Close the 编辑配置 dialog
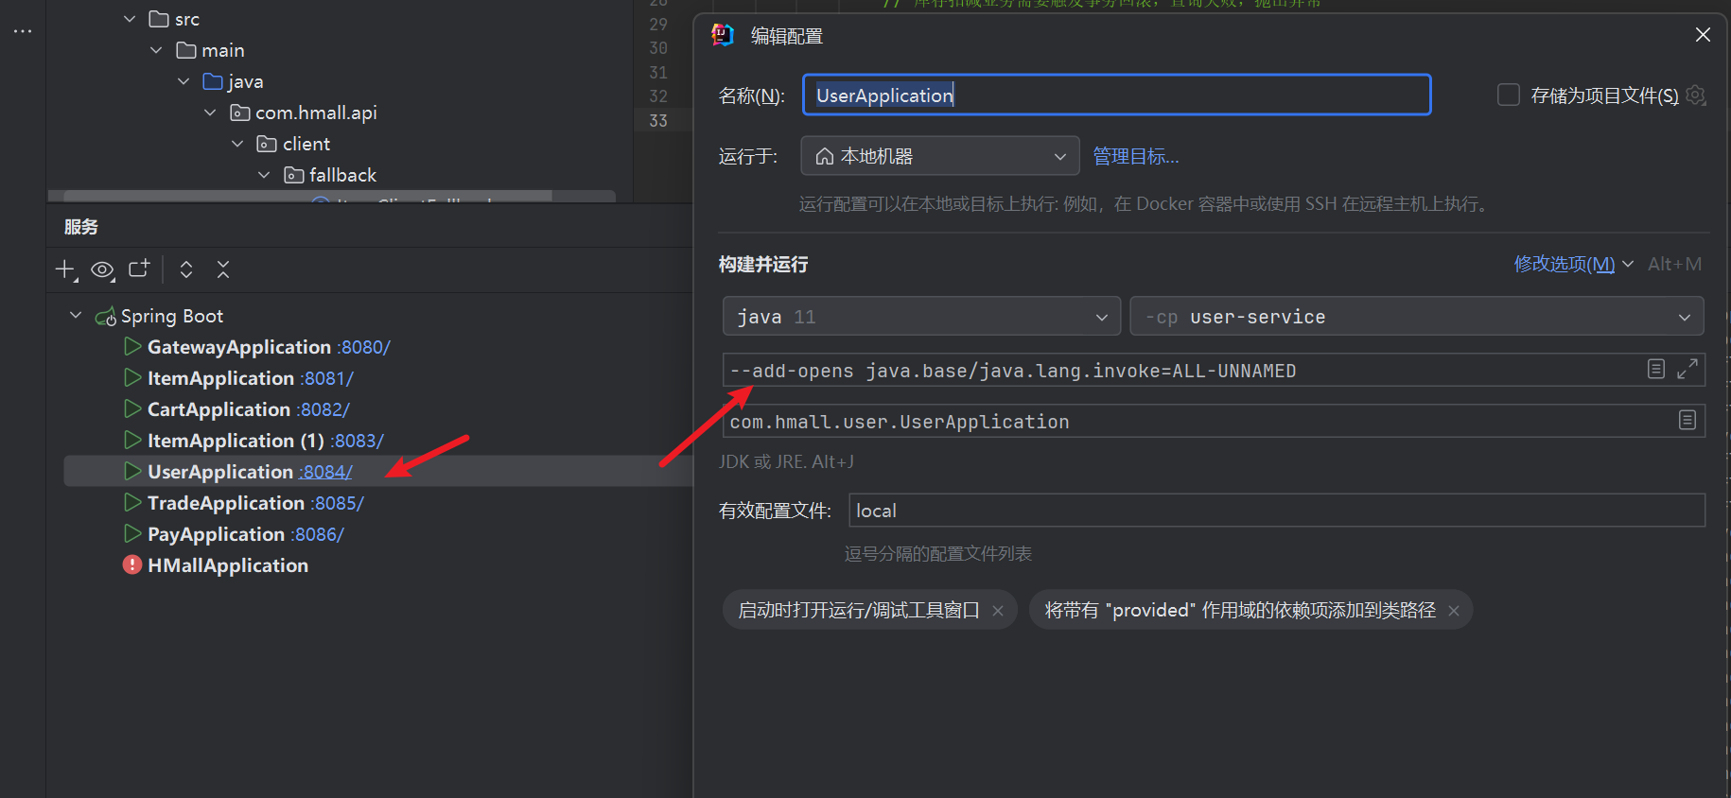 point(1703,35)
